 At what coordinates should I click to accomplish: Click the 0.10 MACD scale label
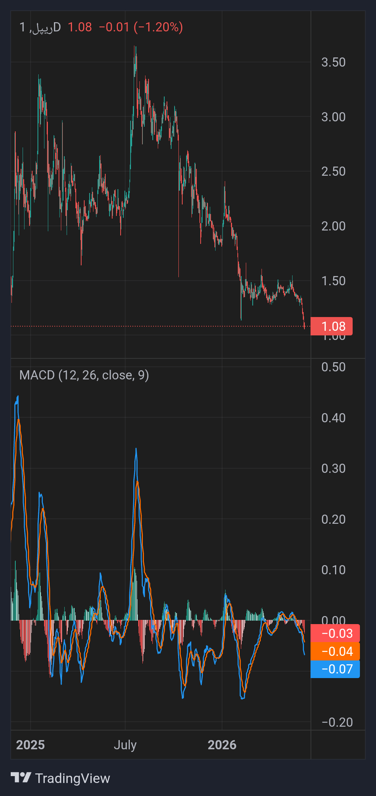[333, 570]
